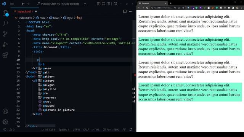Open the browser Extensions puzzle menu

point(229,8)
